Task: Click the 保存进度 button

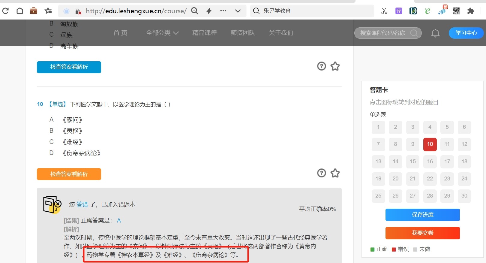Action: 422,215
